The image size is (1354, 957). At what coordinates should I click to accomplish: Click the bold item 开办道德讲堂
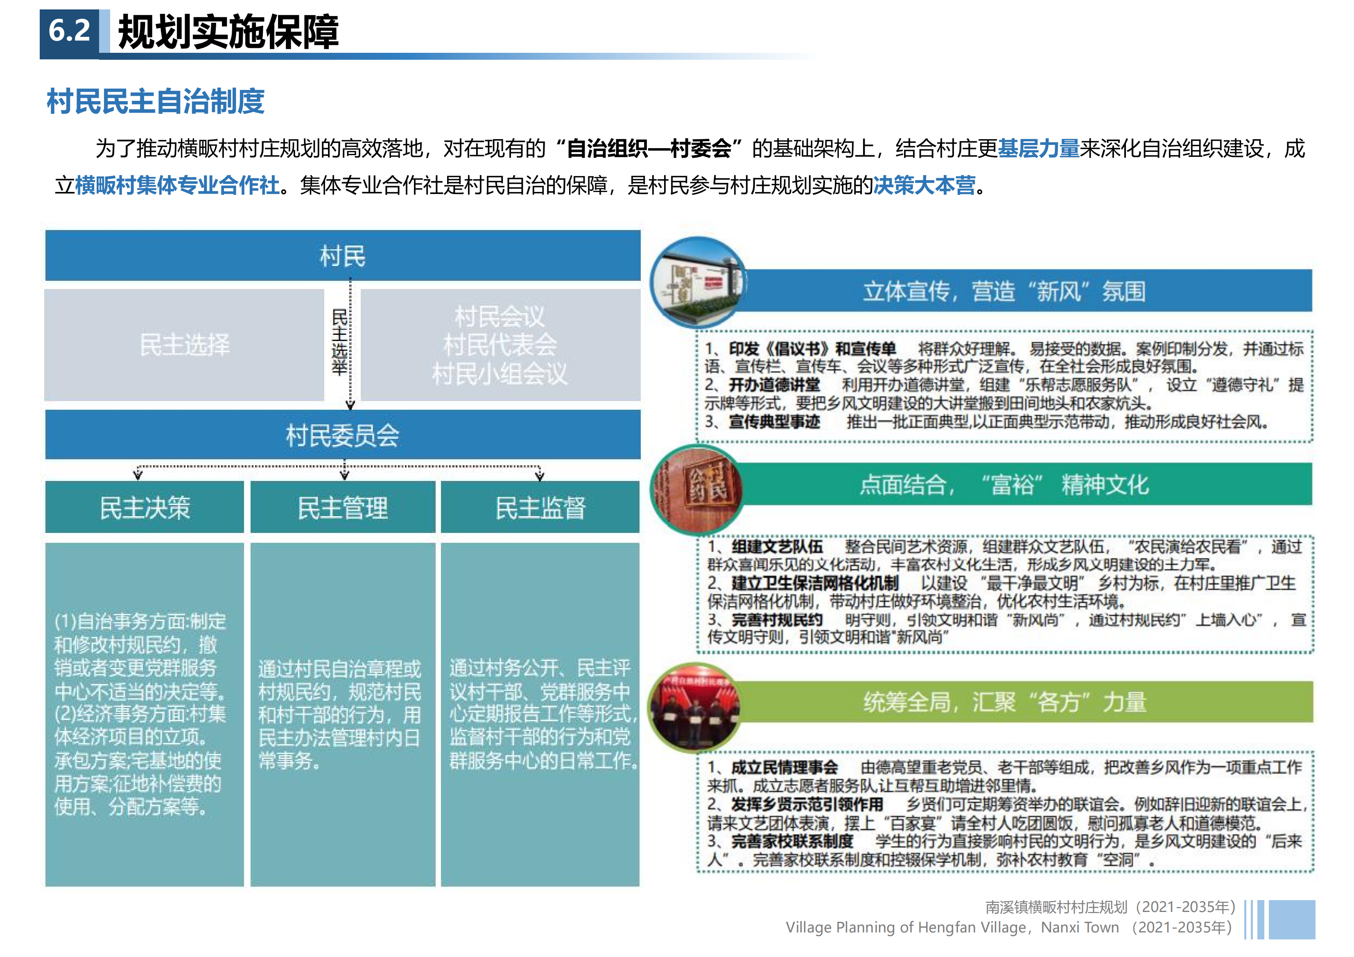tap(774, 385)
